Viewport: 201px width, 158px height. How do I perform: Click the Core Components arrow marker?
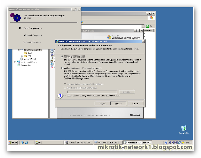click(20, 28)
